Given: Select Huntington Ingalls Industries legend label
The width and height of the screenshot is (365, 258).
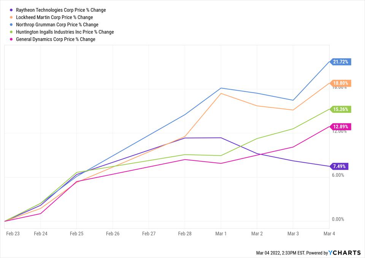Looking at the screenshot, I should [x=65, y=32].
